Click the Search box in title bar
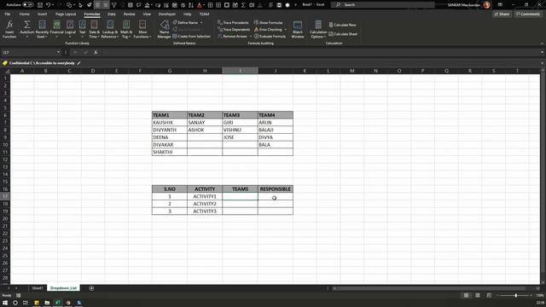Screen dimensions: 546x307 (x=383, y=5)
